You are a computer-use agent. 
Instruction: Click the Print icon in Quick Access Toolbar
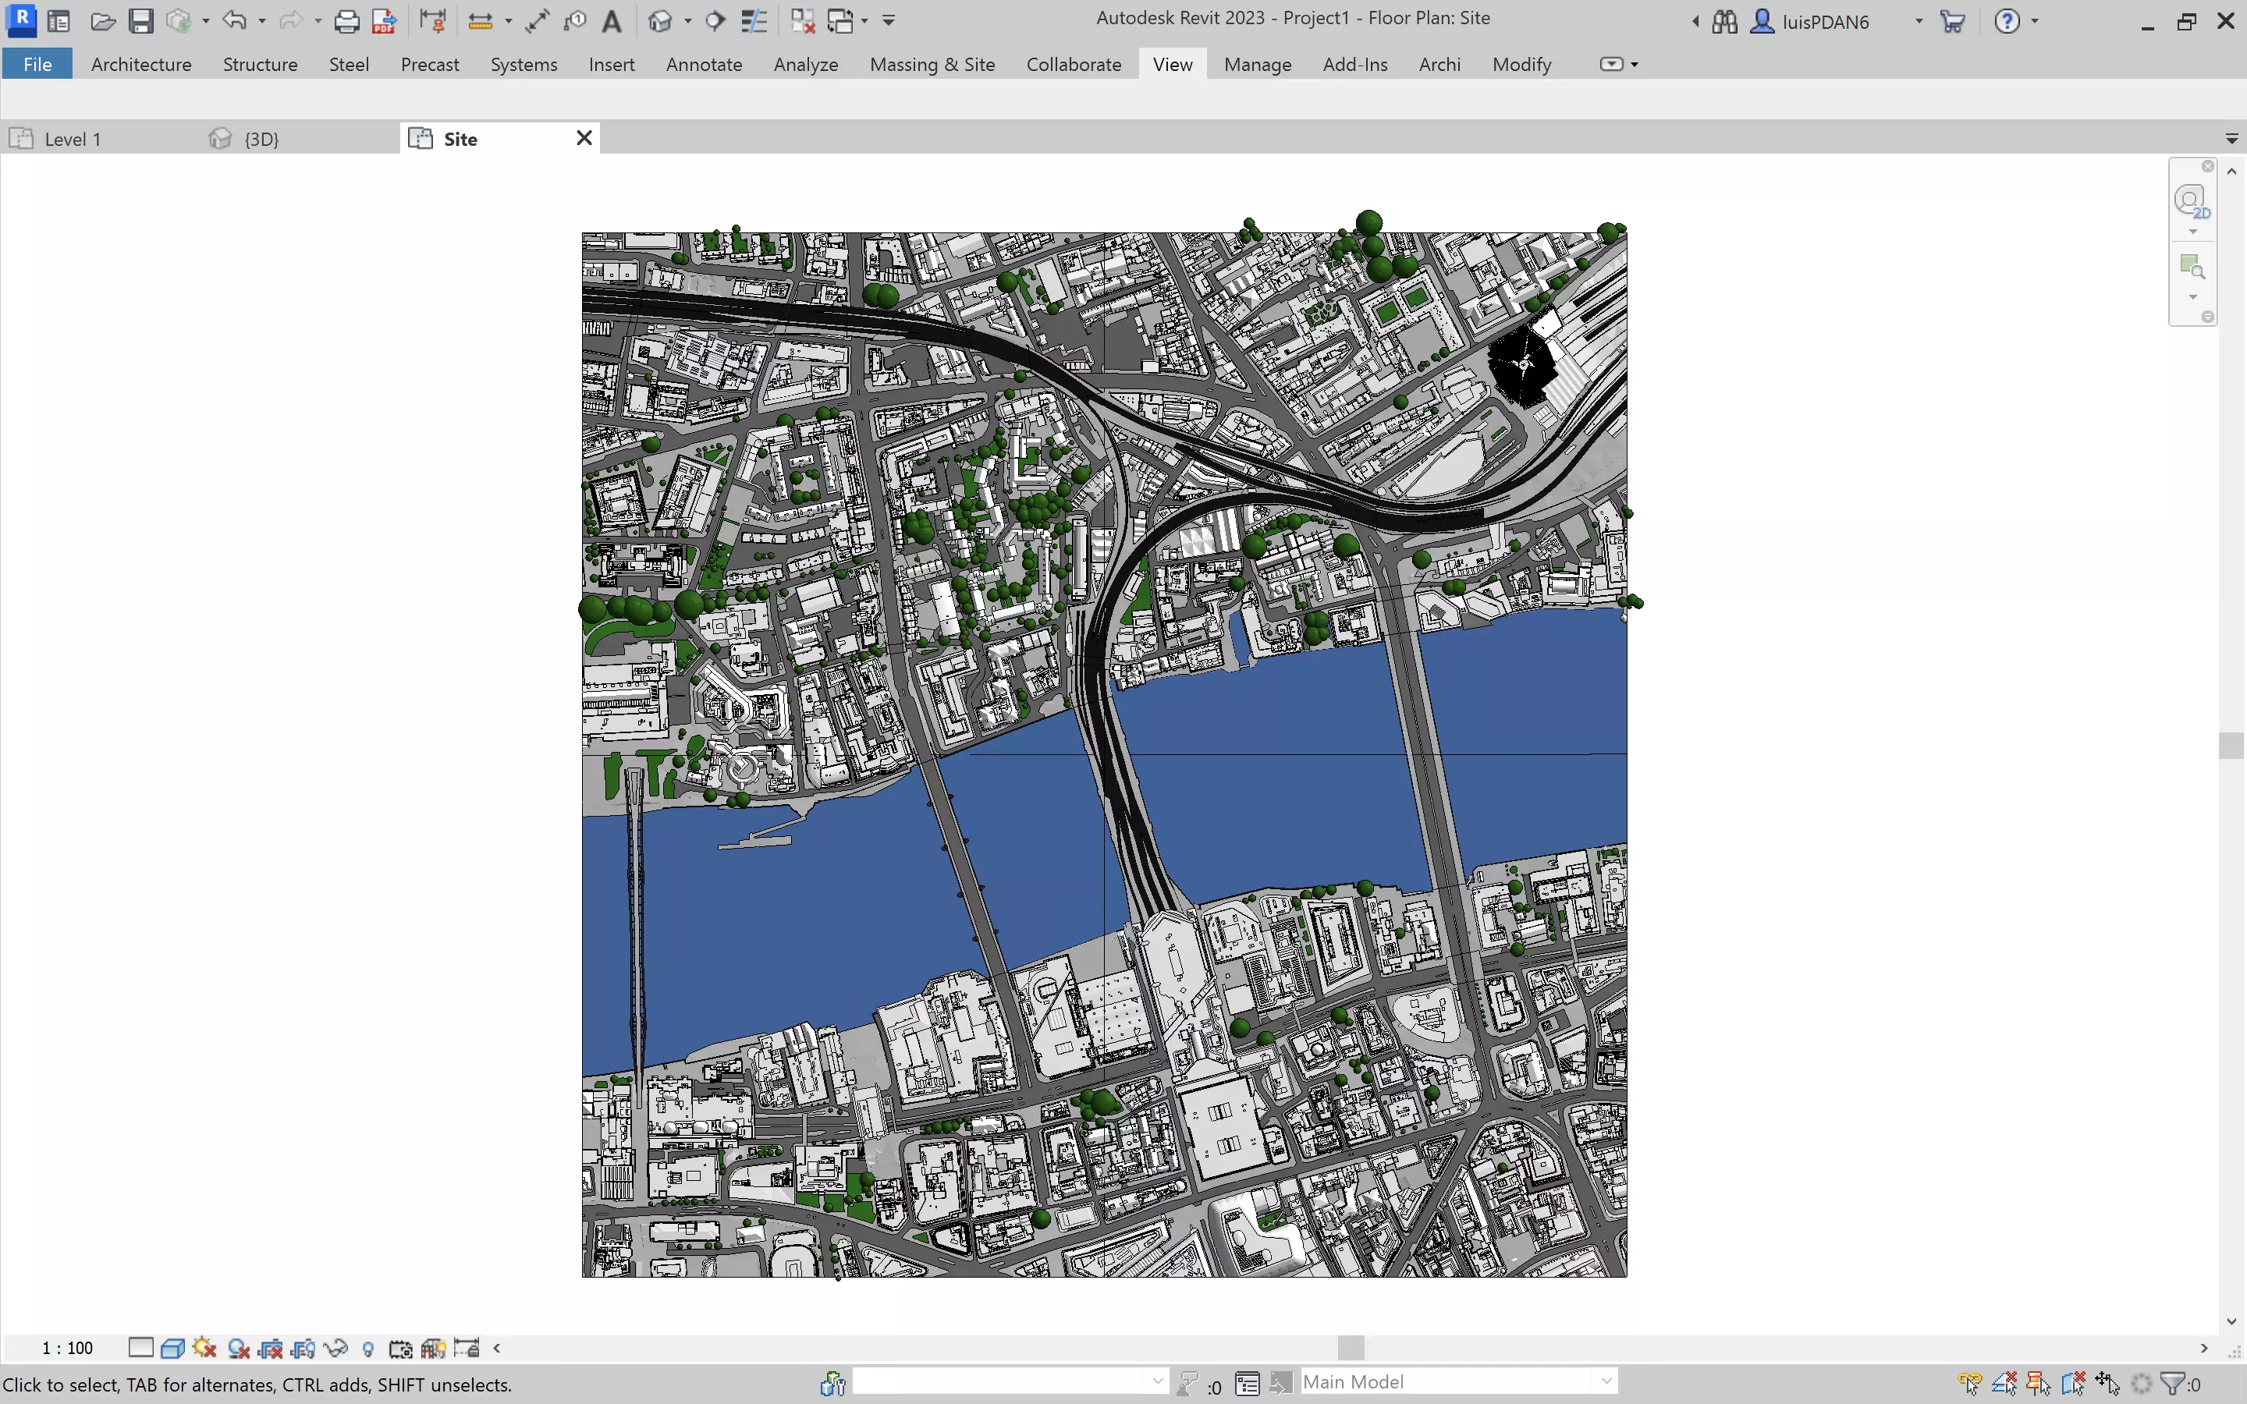pyautogui.click(x=347, y=20)
